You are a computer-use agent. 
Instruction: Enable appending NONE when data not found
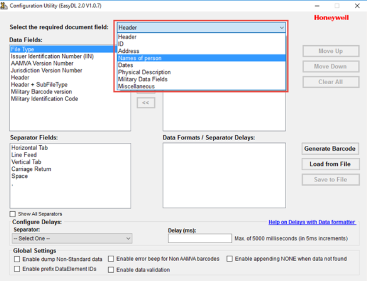pos(230,259)
